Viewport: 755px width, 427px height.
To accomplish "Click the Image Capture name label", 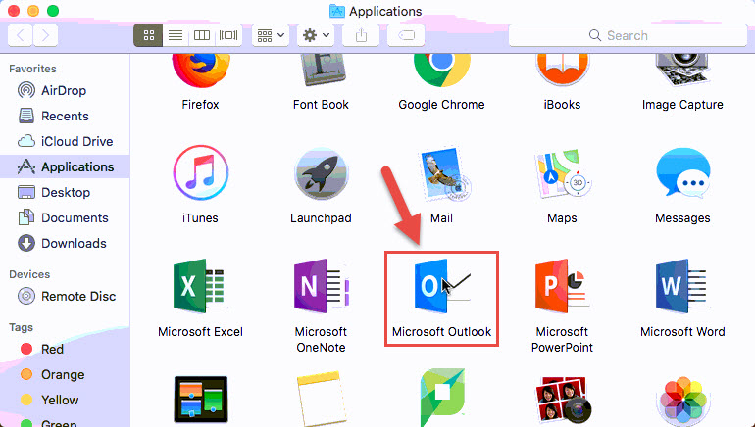I will point(682,105).
